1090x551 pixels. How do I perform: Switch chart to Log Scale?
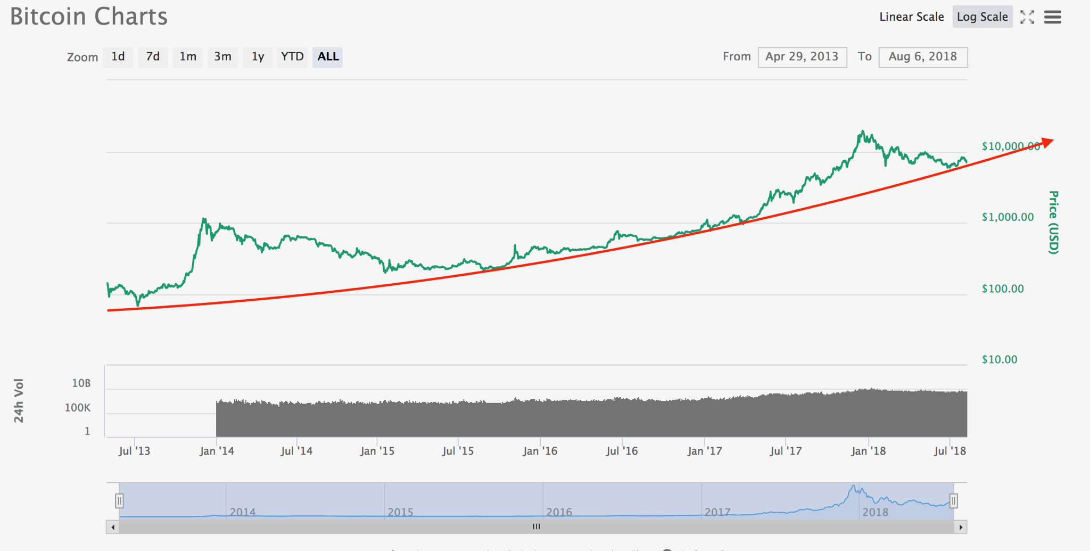(982, 17)
